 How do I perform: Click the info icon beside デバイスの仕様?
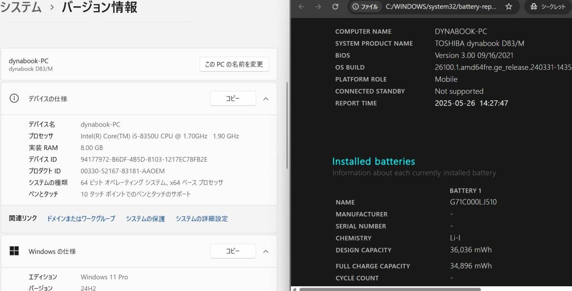click(14, 98)
